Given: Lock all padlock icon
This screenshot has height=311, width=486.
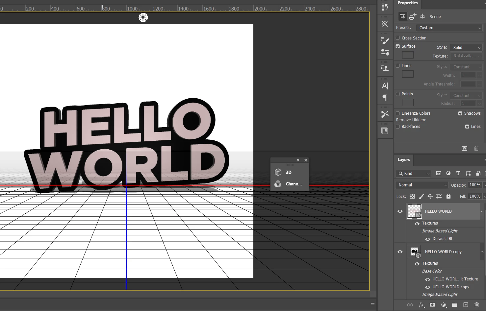Looking at the screenshot, I should [448, 196].
